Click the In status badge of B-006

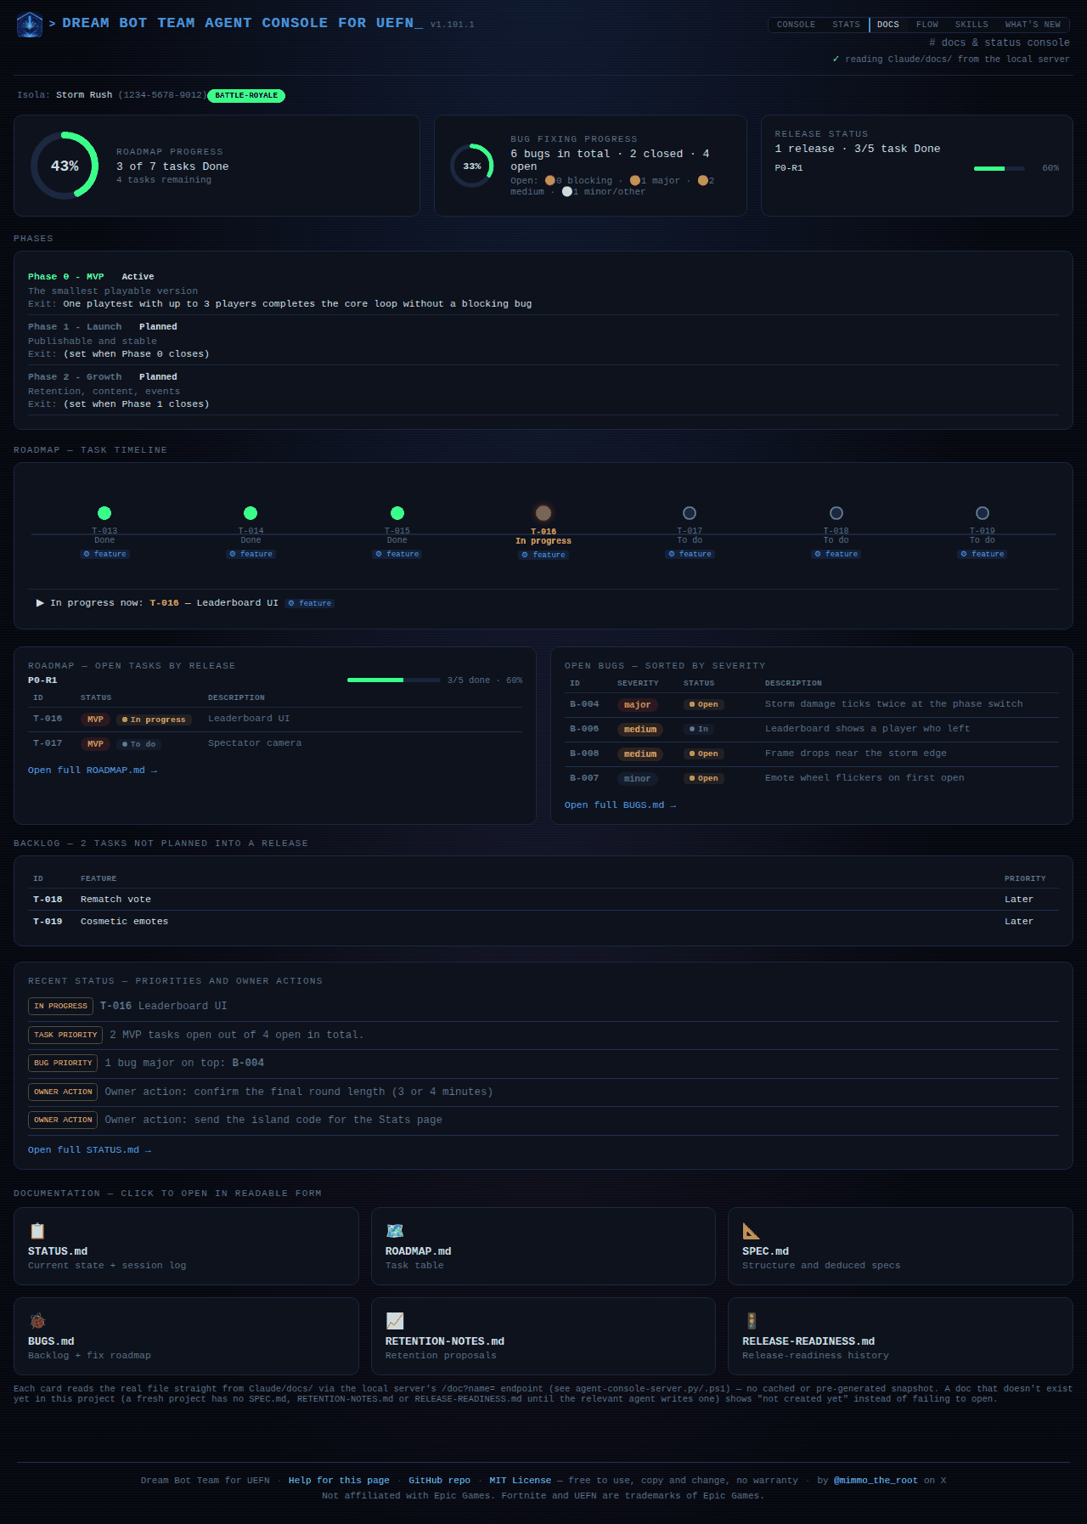click(x=698, y=730)
